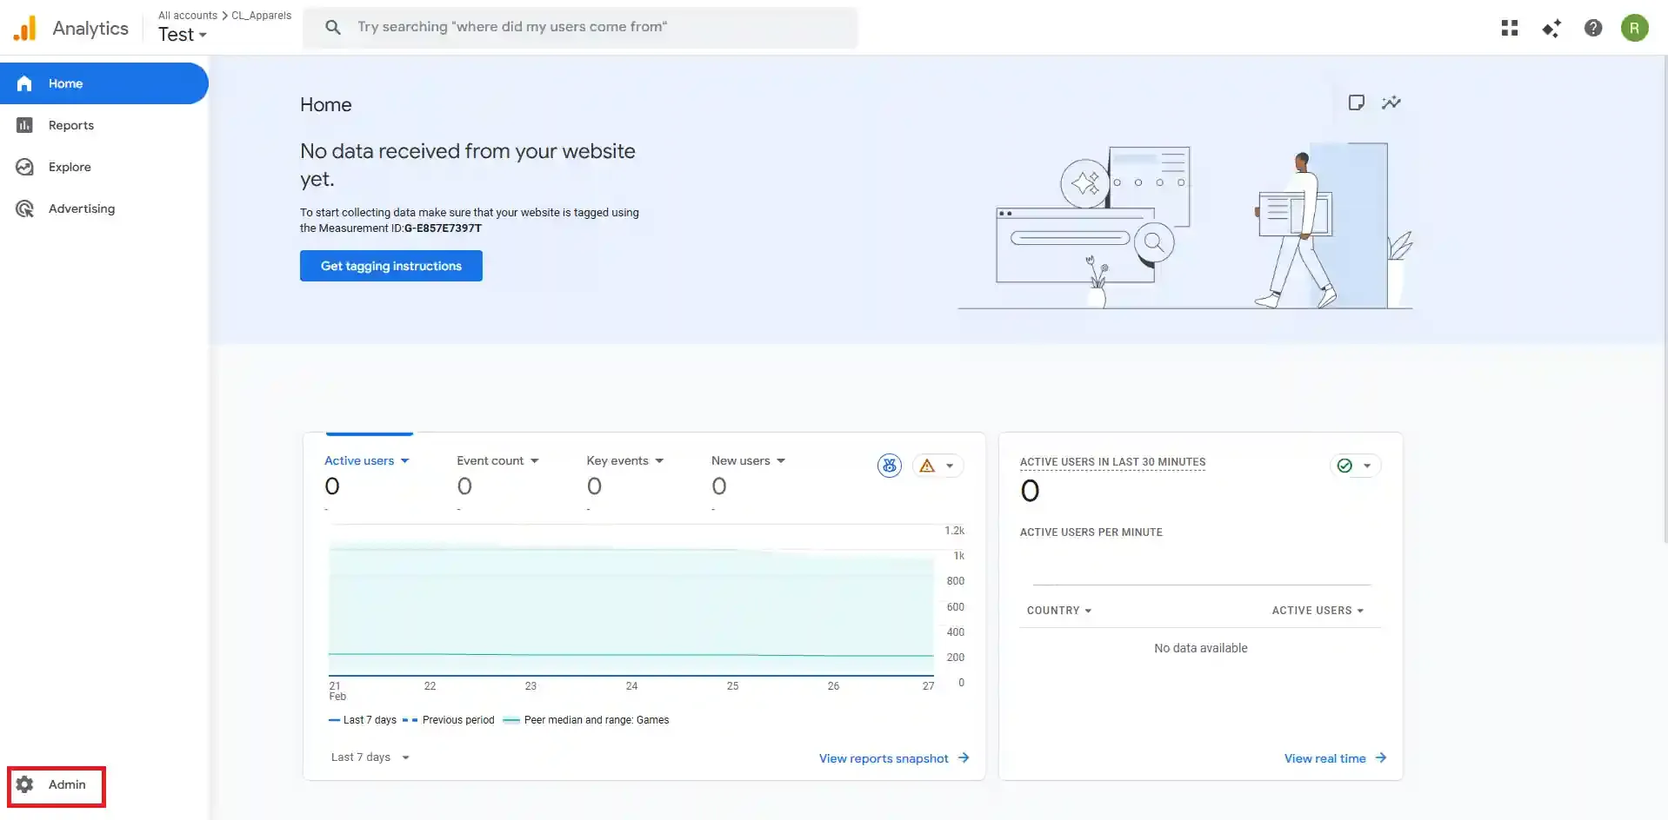This screenshot has height=820, width=1668.
Task: Click arrow icon next to View real time
Action: click(x=1381, y=757)
